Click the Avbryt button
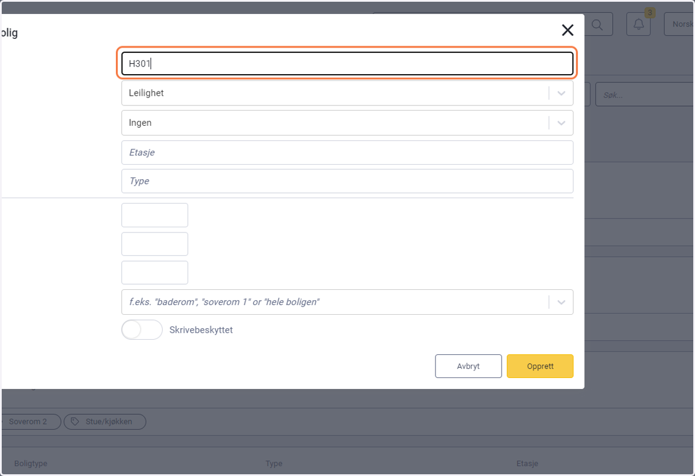695x476 pixels. (x=469, y=366)
